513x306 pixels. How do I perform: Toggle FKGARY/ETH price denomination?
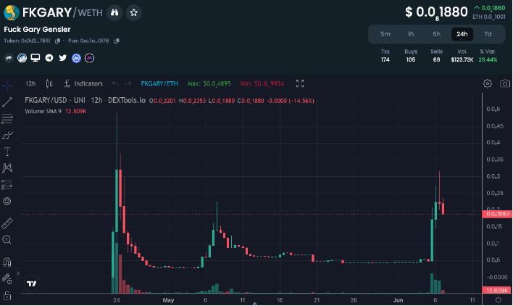pos(159,83)
